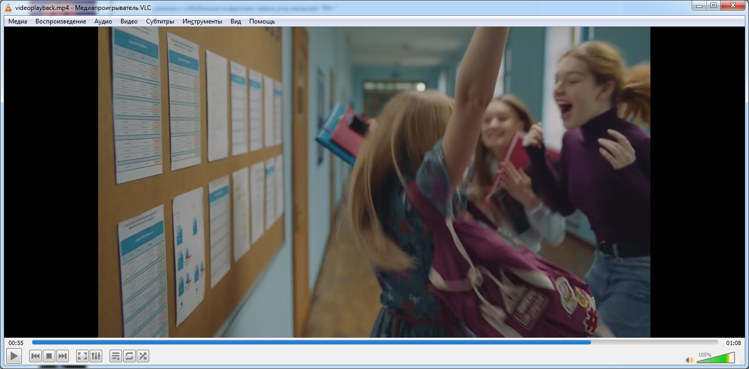
Task: Open the Воспроизведение menu
Action: 61,21
